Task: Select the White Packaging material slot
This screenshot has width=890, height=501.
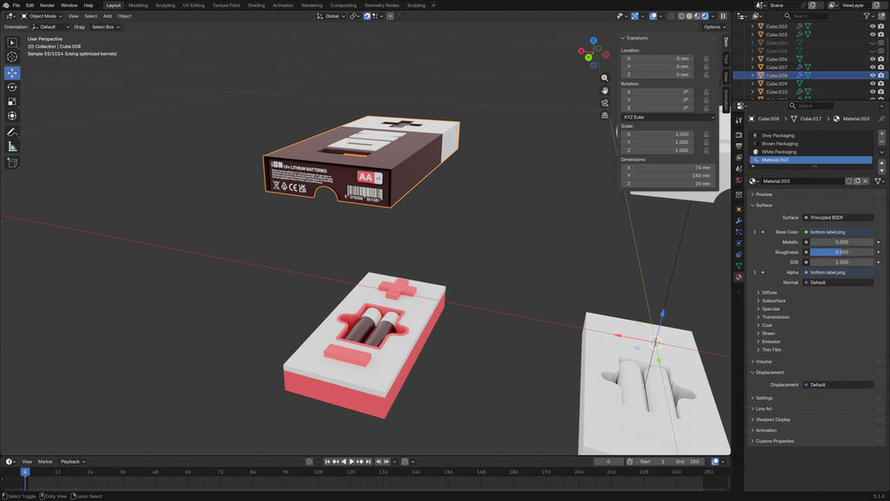Action: tap(779, 151)
